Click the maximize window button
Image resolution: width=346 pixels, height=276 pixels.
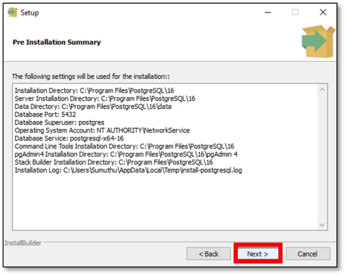point(295,12)
